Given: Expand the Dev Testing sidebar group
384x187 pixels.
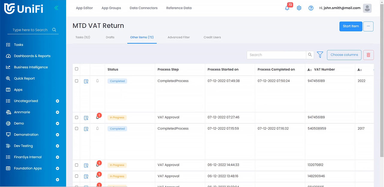Looking at the screenshot, I should 57,146.
